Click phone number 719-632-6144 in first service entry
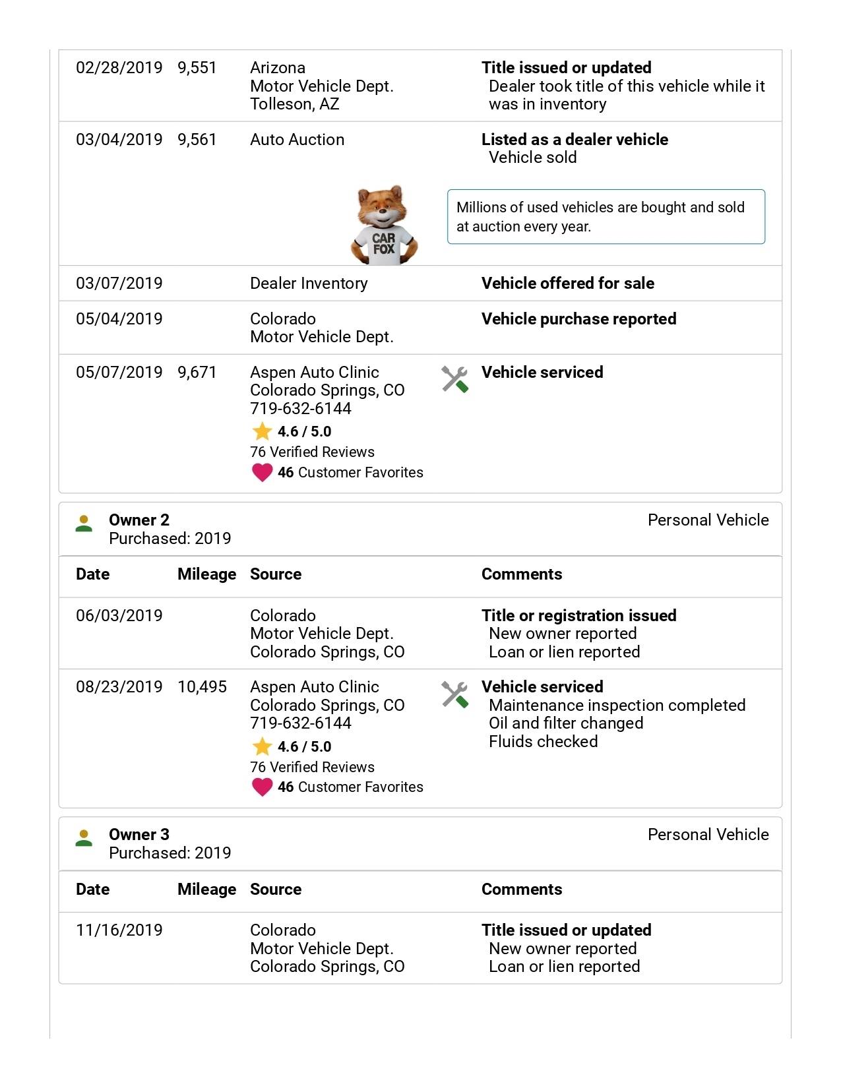 pyautogui.click(x=300, y=409)
